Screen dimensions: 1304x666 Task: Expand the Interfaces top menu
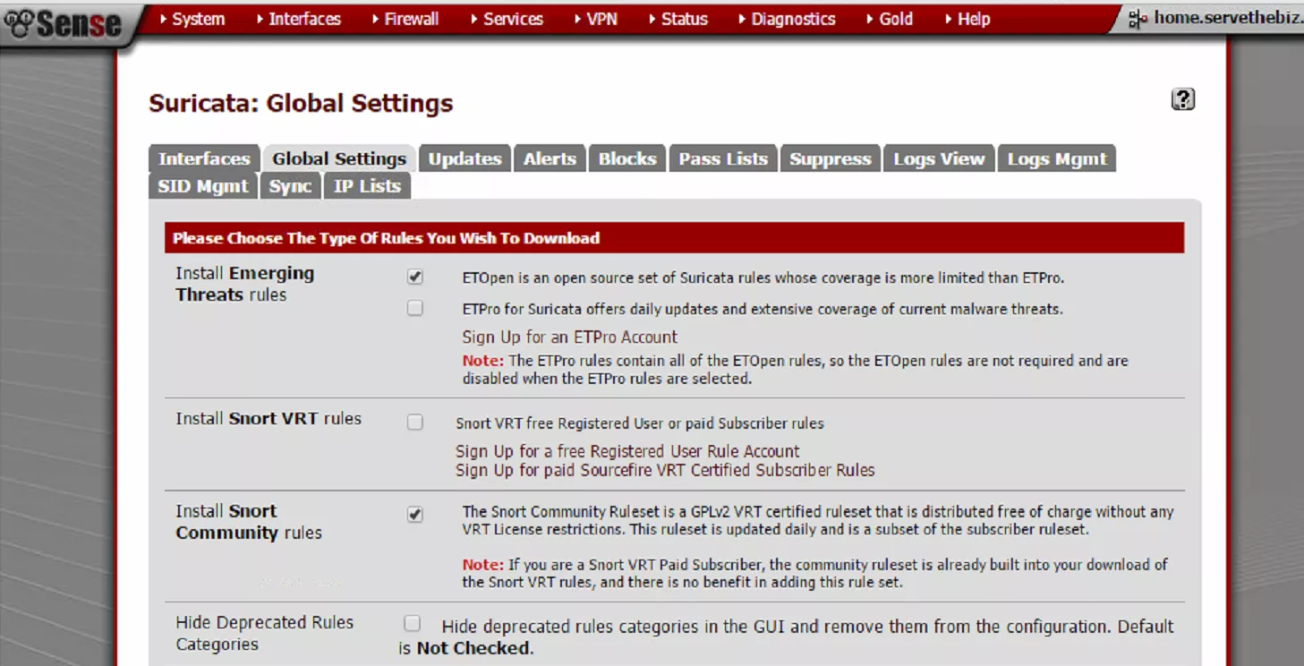(x=298, y=19)
